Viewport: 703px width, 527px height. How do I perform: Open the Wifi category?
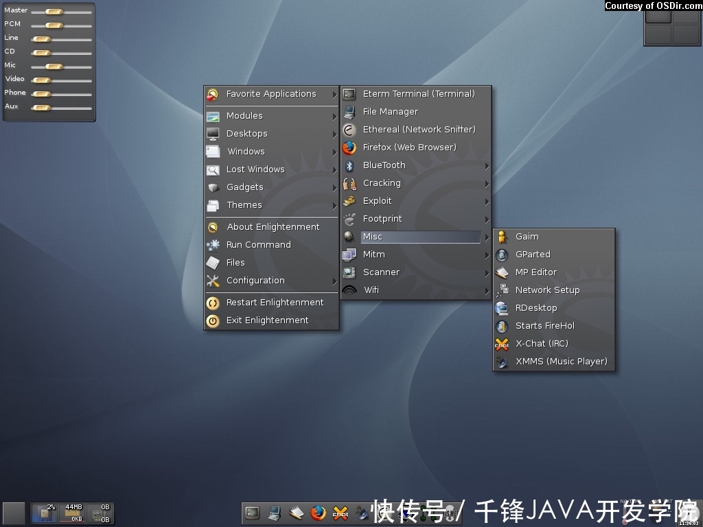click(x=416, y=290)
